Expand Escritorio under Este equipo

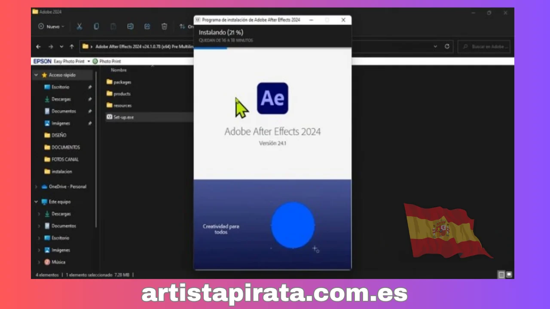coord(39,238)
